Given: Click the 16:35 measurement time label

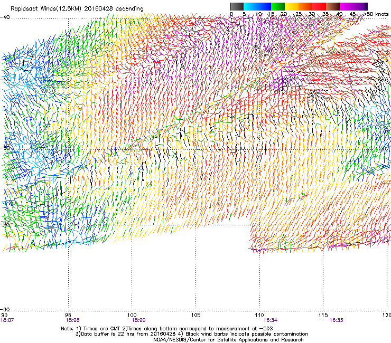Looking at the screenshot, I should click(336, 320).
